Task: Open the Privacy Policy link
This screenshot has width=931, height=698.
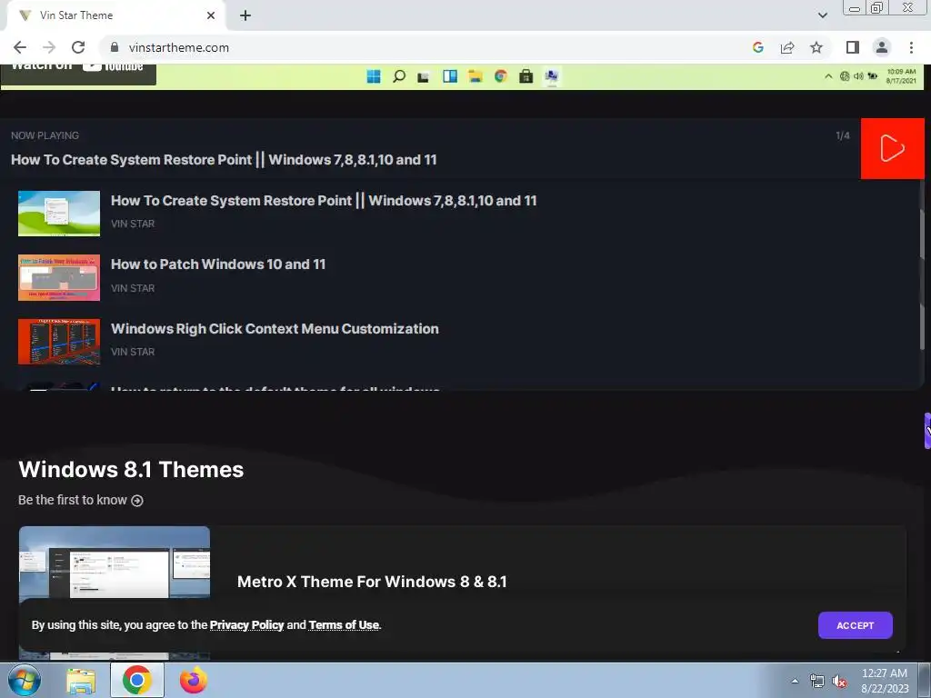Action: coord(246,625)
